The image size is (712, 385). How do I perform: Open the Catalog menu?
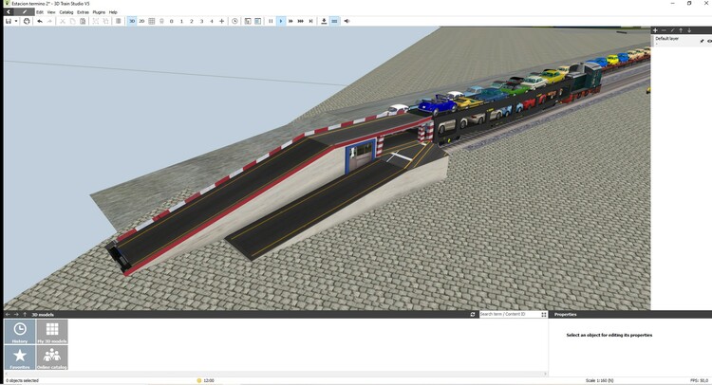66,12
